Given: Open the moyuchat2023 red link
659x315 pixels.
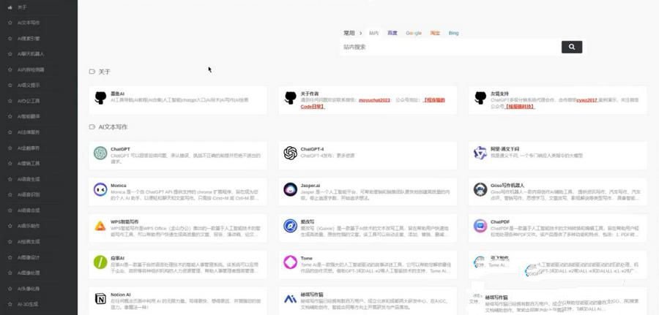Looking at the screenshot, I should pyautogui.click(x=374, y=100).
